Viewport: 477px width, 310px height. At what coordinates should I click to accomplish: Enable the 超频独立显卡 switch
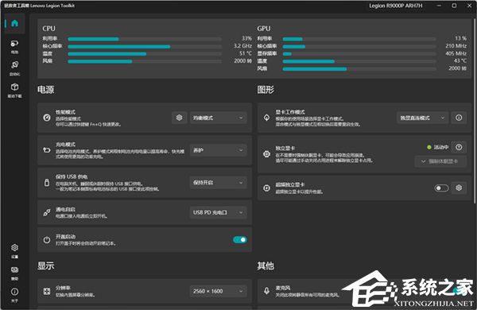coord(441,188)
